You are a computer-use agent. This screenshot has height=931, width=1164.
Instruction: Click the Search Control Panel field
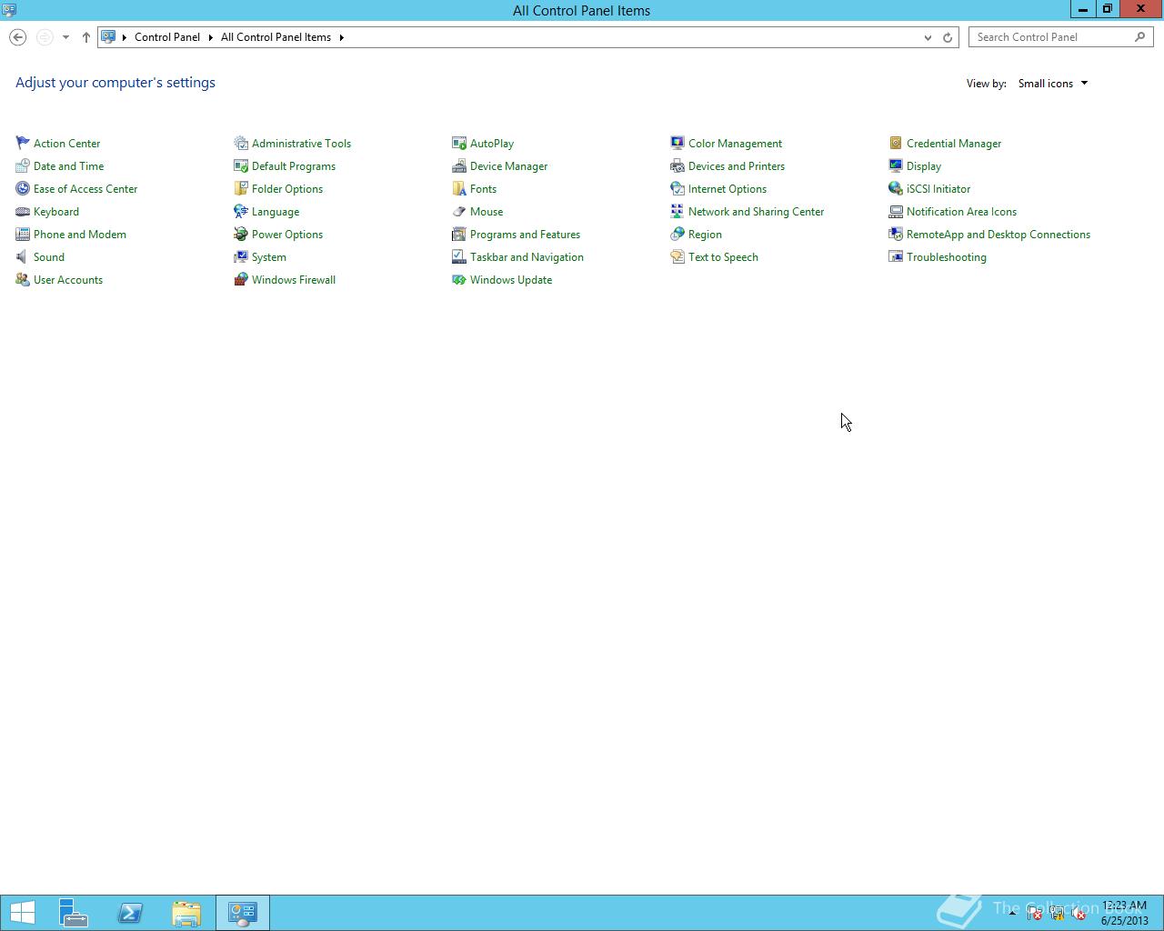tap(1060, 37)
